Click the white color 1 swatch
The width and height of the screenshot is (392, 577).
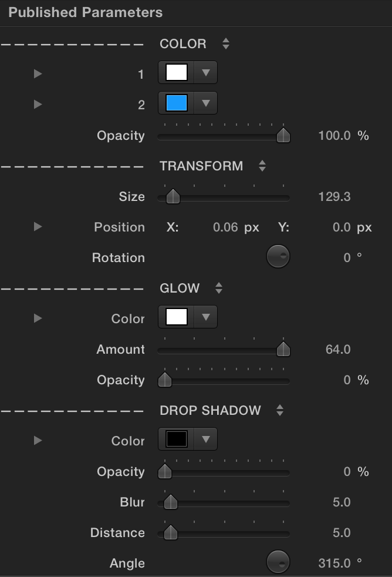(x=177, y=72)
